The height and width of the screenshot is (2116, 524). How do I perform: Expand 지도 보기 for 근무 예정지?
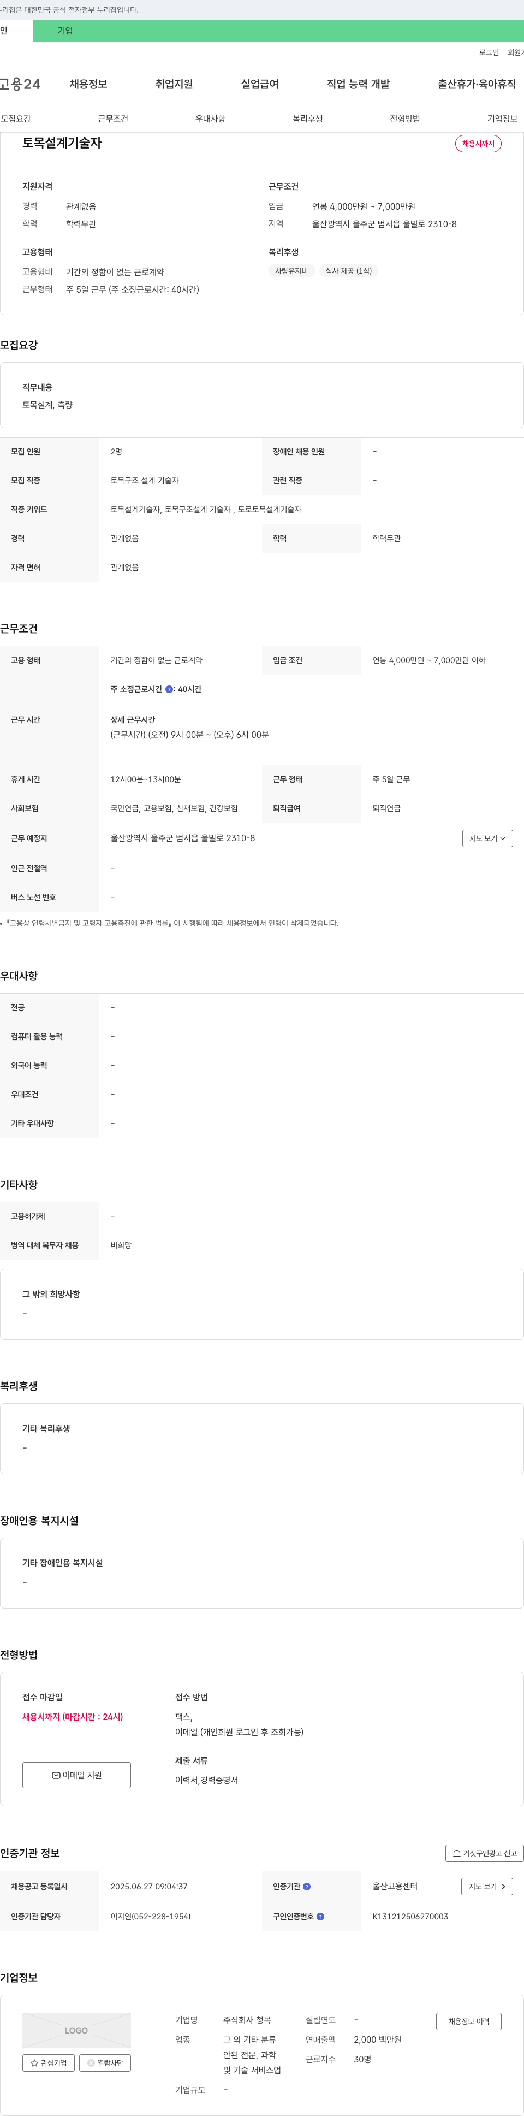coord(487,838)
